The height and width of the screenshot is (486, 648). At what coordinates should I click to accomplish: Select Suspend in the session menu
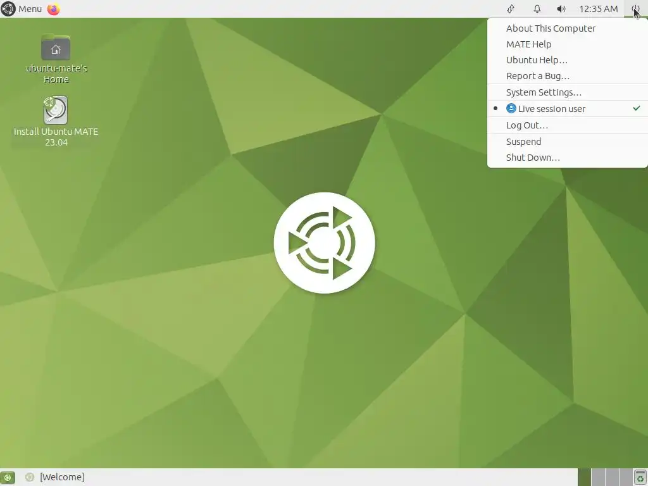point(568,142)
